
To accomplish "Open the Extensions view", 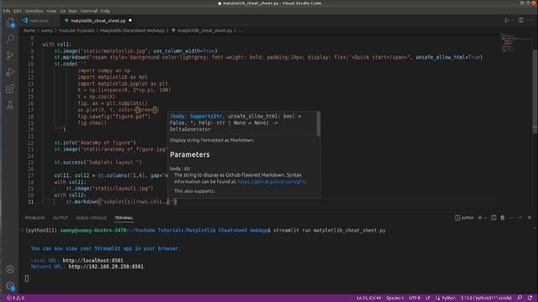I will coord(10,89).
